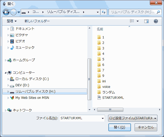This screenshot has width=164, height=137.
Task: Select the ランダム folder icon
Action: coord(99,92)
